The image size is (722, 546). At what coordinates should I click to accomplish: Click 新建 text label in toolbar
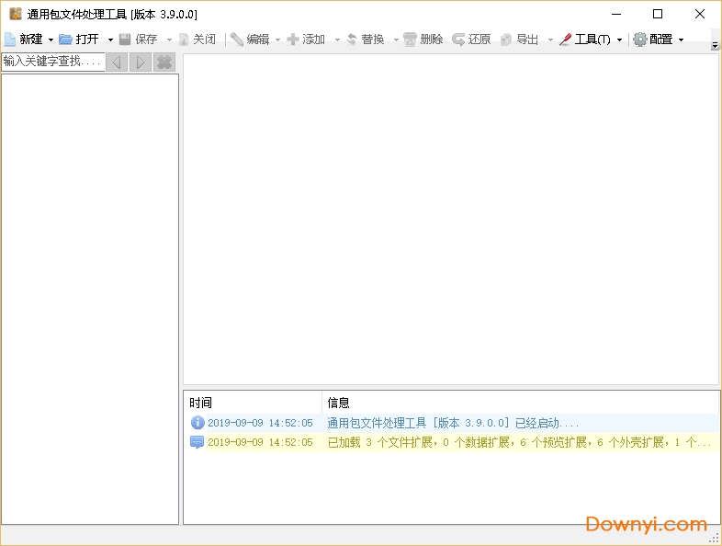pyautogui.click(x=31, y=40)
